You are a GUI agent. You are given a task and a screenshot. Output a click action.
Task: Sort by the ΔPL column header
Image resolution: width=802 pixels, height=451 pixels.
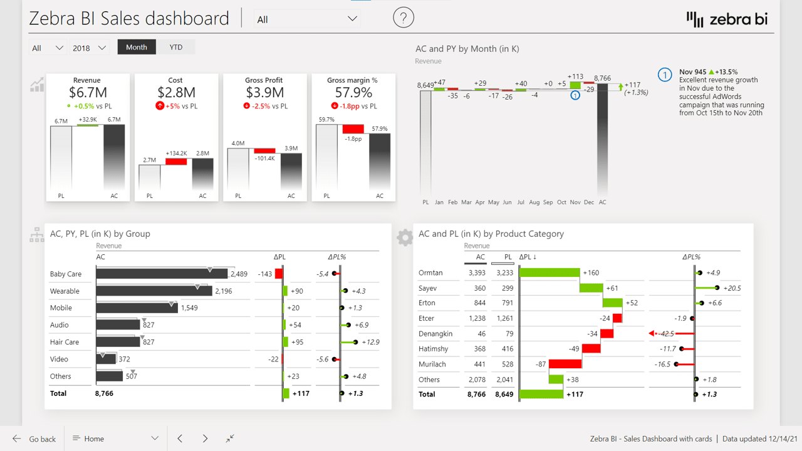coord(528,257)
